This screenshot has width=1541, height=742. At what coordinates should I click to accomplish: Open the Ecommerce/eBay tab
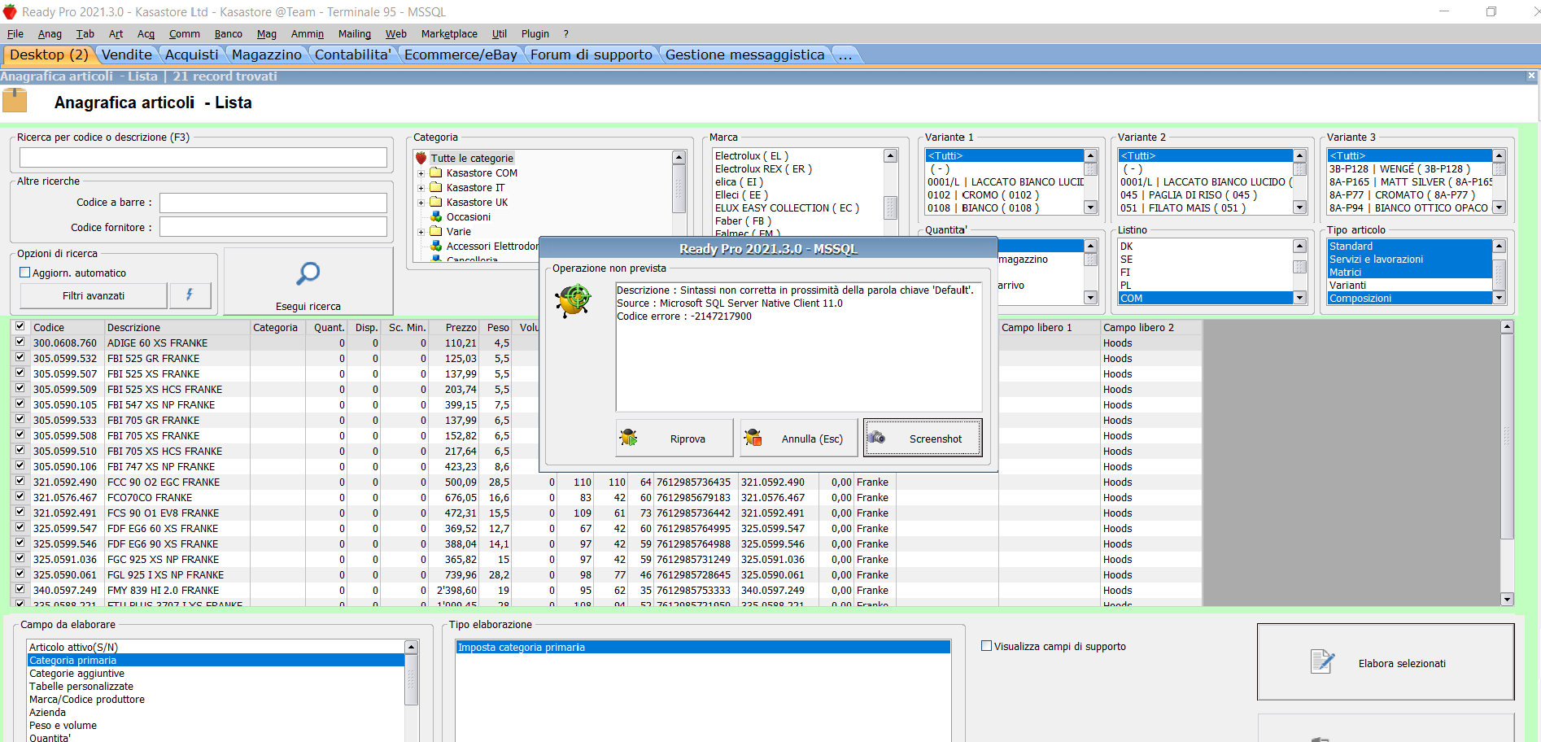[461, 55]
